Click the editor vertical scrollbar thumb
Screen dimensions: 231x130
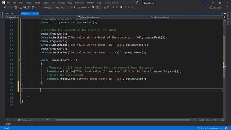click(224, 57)
